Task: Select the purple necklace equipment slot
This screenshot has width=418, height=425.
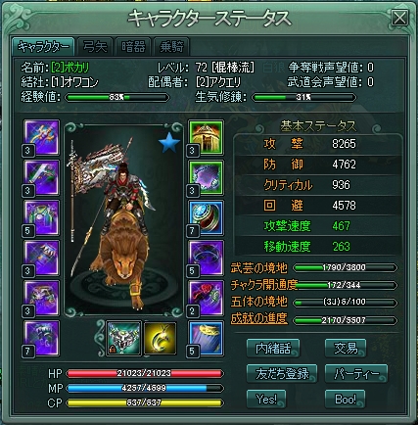Action: point(206,177)
